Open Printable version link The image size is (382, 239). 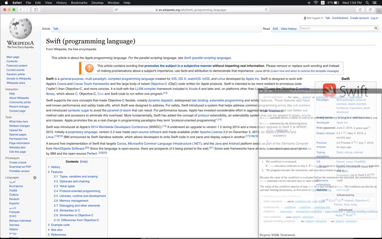pos(19,171)
